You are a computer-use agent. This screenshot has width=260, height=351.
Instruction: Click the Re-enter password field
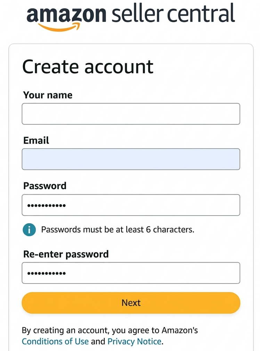pyautogui.click(x=131, y=273)
